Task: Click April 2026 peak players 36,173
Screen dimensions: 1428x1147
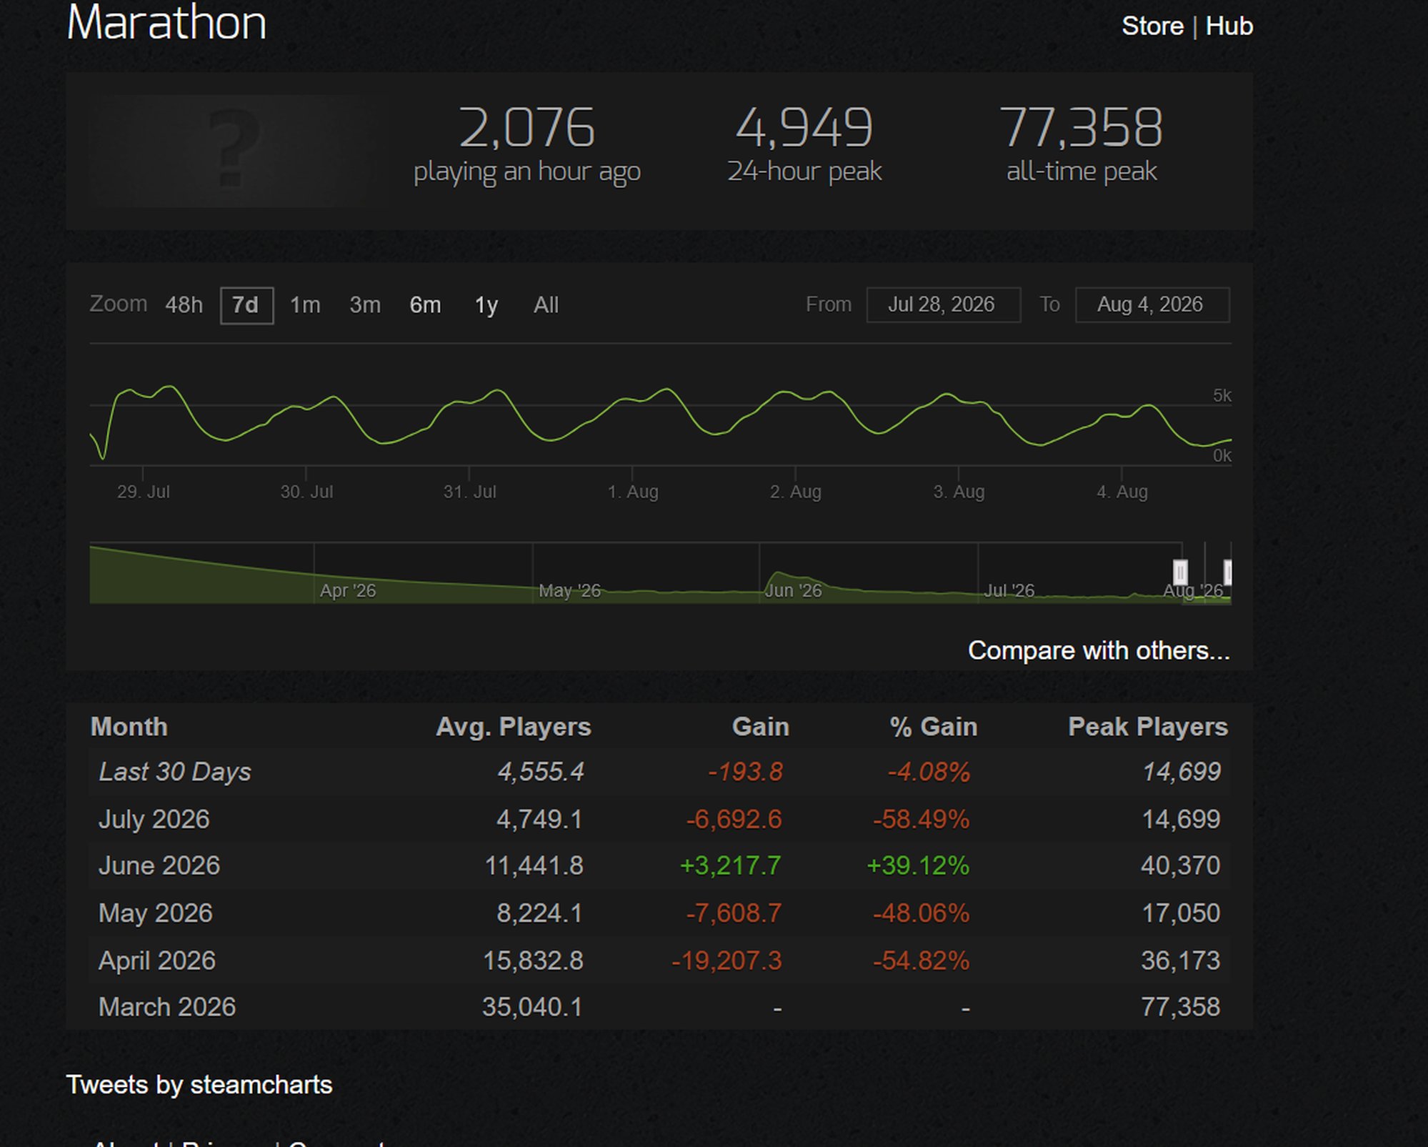Action: tap(1180, 960)
